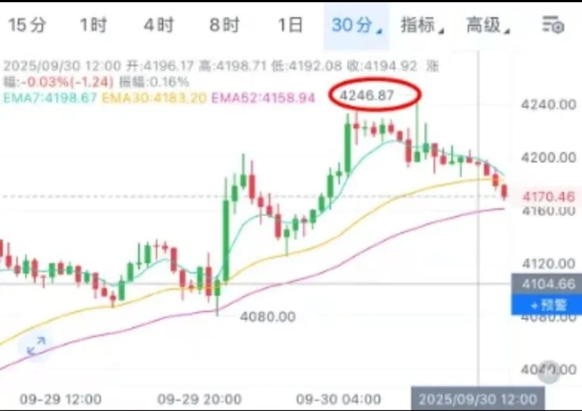Open the 指标 indicators dropdown
Viewport: 582px width, 411px height.
coord(422,25)
